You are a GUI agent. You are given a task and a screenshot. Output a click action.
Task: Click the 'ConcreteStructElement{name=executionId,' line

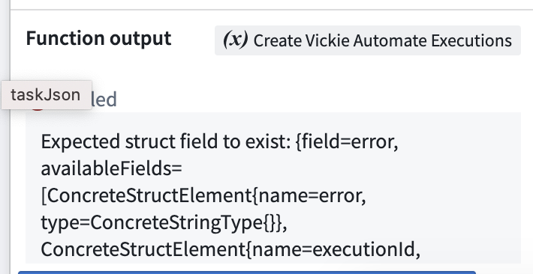pyautogui.click(x=230, y=250)
